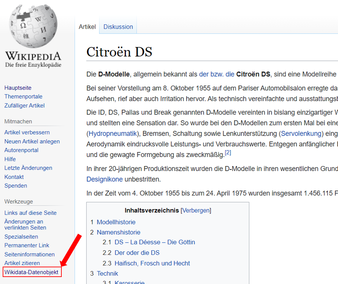Screen dimensions: 338x284
Task: Click the Citroën DS page heading
Action: pyautogui.click(x=119, y=52)
